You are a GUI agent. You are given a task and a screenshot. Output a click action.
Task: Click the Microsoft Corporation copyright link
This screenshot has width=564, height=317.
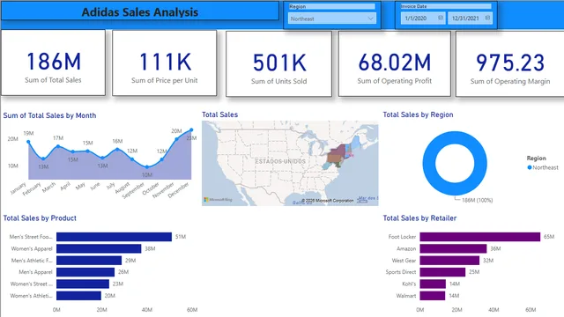point(327,201)
